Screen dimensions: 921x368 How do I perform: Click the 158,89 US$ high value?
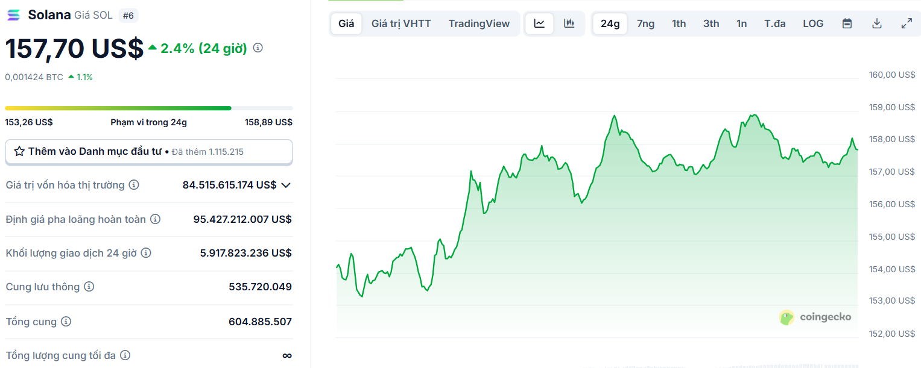(268, 122)
